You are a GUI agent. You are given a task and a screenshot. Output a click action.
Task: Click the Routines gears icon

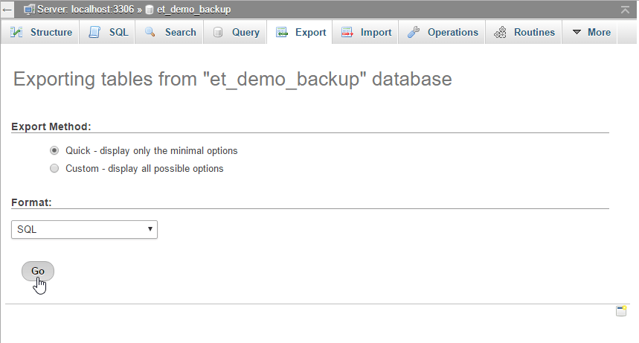coord(500,33)
